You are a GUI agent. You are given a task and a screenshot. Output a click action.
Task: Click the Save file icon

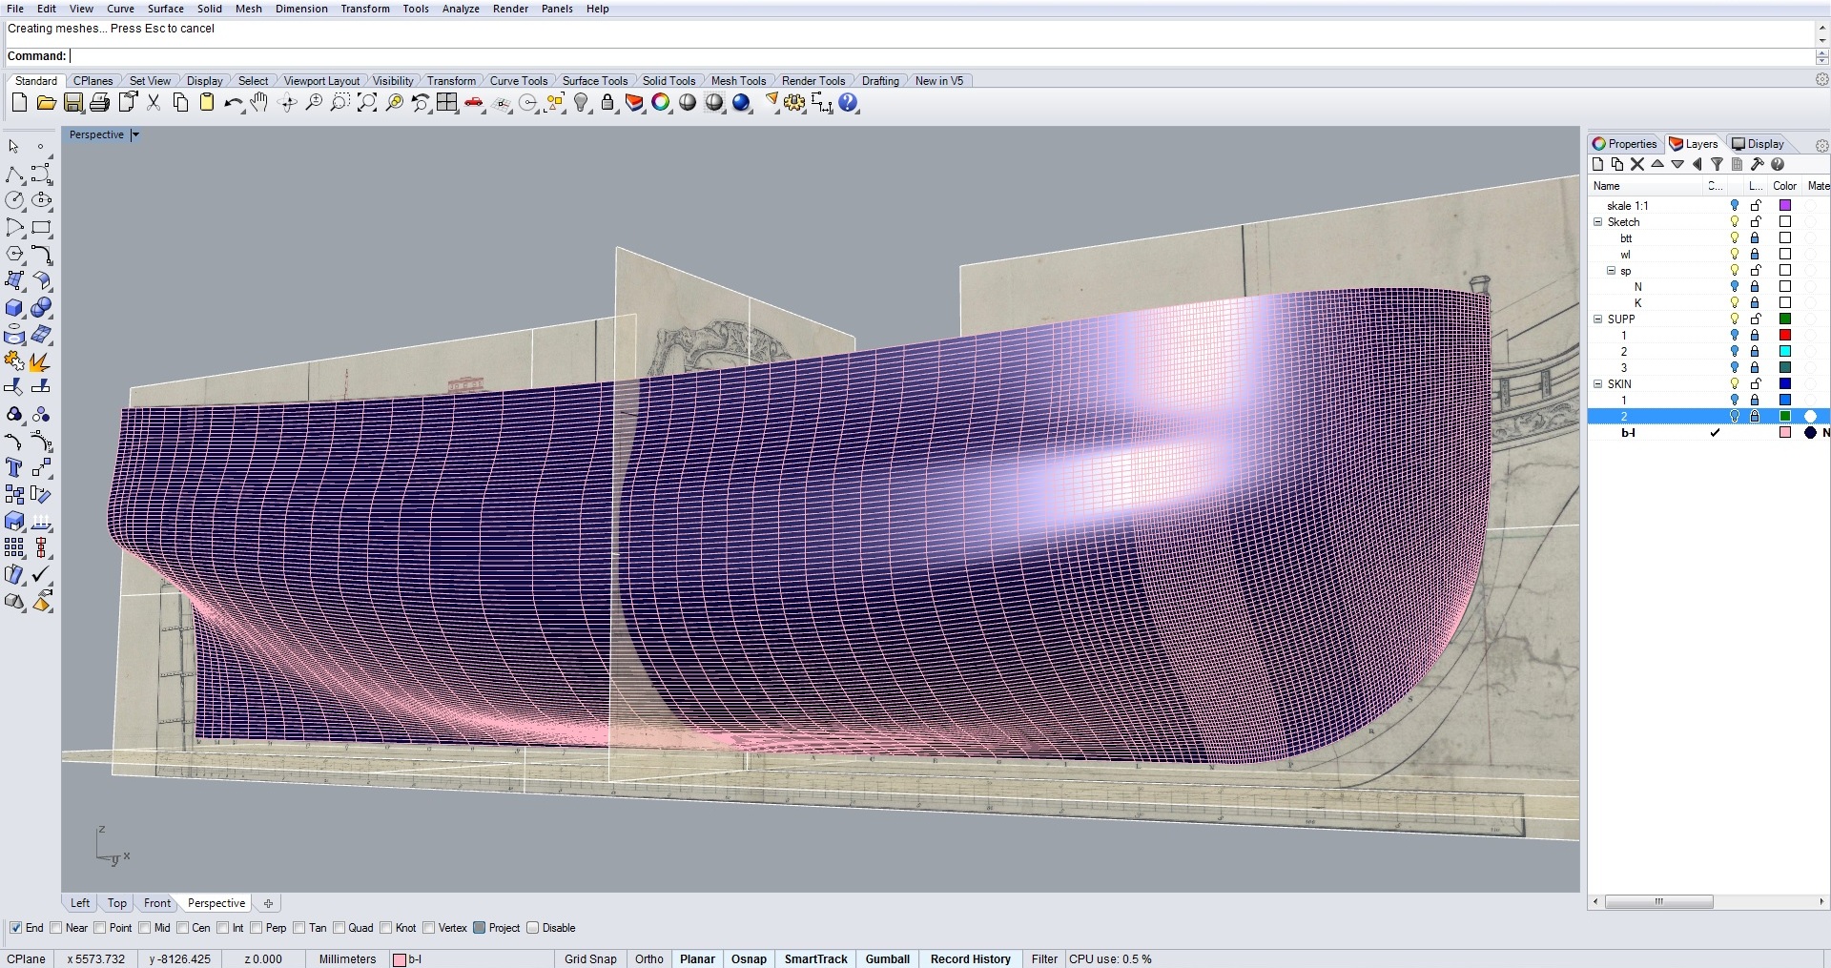[73, 103]
